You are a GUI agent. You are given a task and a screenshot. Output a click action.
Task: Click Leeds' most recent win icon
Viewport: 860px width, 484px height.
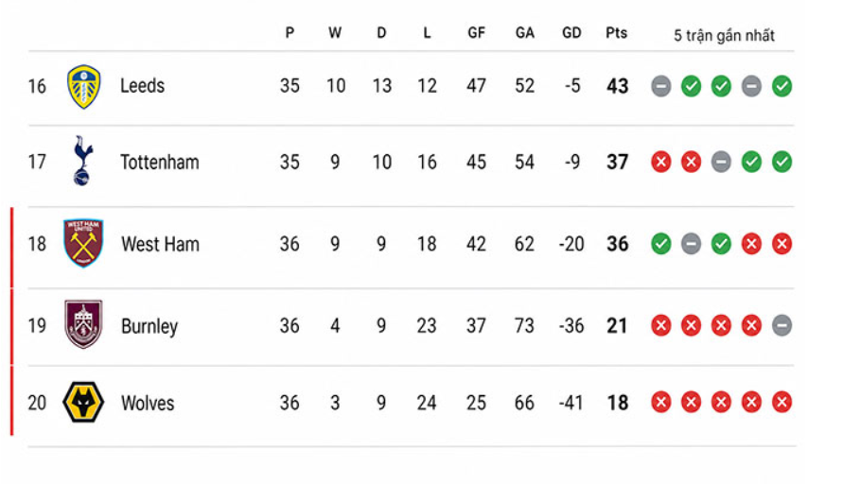781,86
